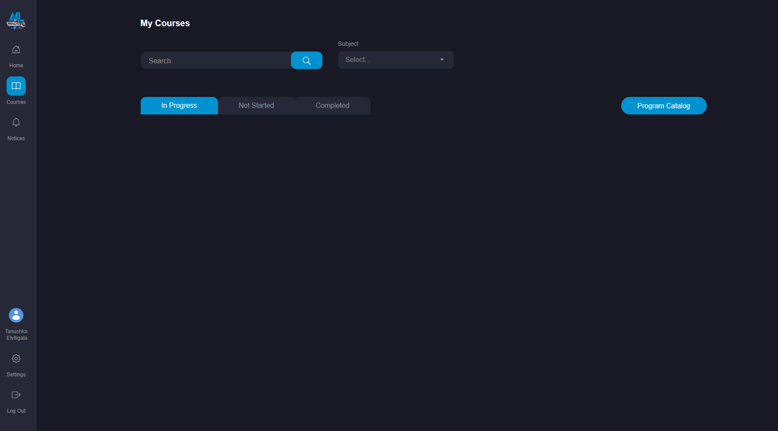Go to Home via house icon
The image size is (778, 431).
pyautogui.click(x=16, y=50)
